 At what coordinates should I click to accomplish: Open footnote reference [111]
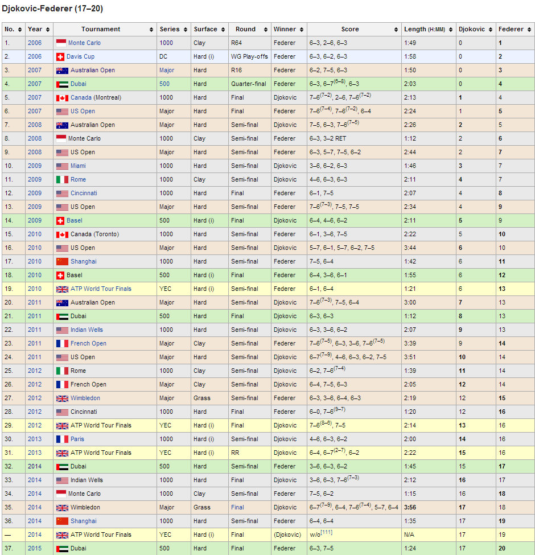pos(326,533)
